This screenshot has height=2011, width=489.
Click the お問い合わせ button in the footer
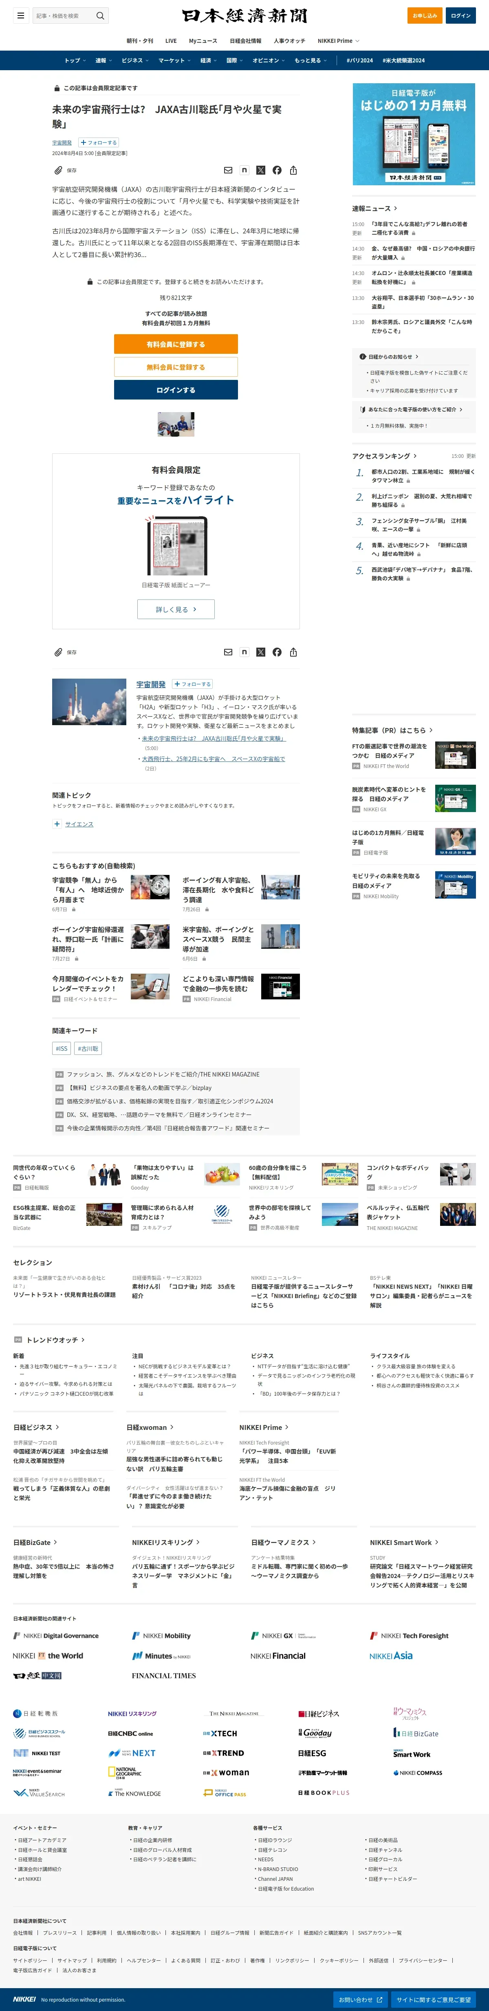point(360,1999)
